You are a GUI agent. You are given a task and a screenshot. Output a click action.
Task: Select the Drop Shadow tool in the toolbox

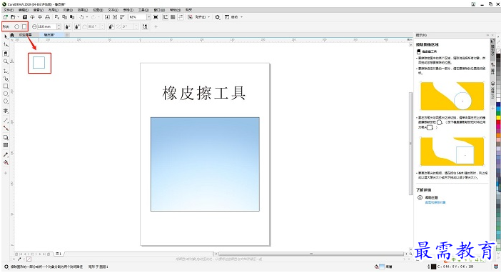click(6, 137)
